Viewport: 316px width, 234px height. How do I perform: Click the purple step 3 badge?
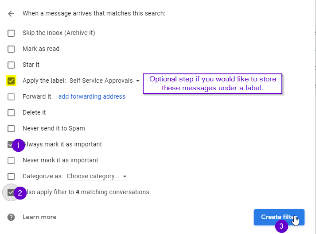click(x=281, y=226)
